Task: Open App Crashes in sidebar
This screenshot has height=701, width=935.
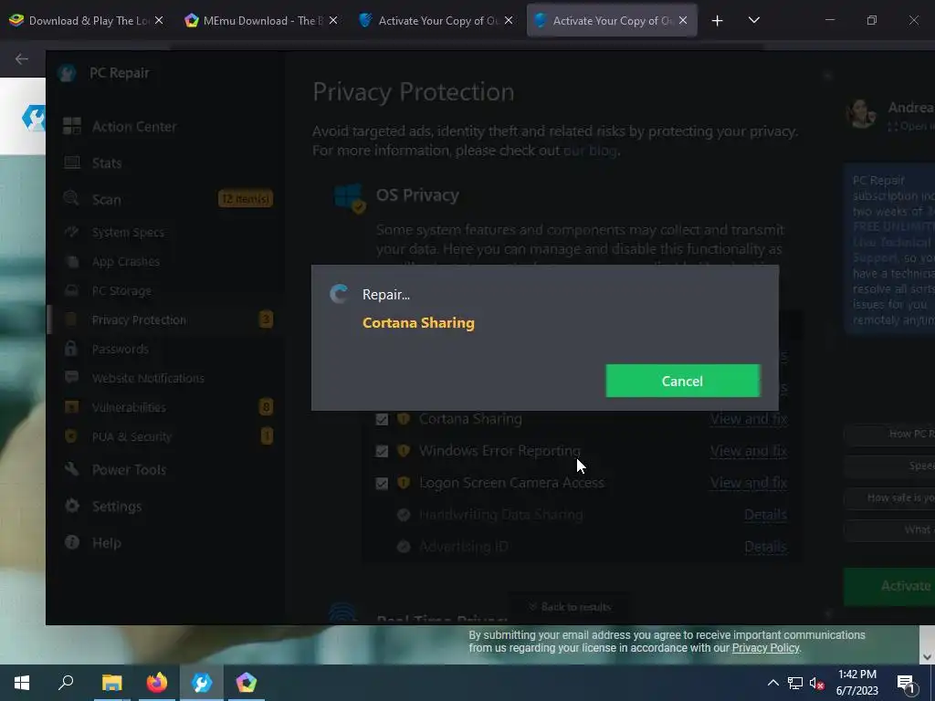Action: tap(125, 261)
